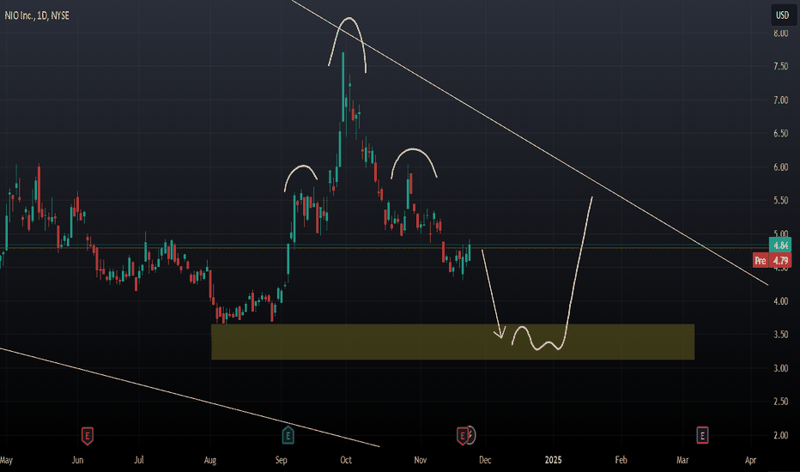
Task: Click the 7.50 price axis label
Action: pyautogui.click(x=780, y=66)
